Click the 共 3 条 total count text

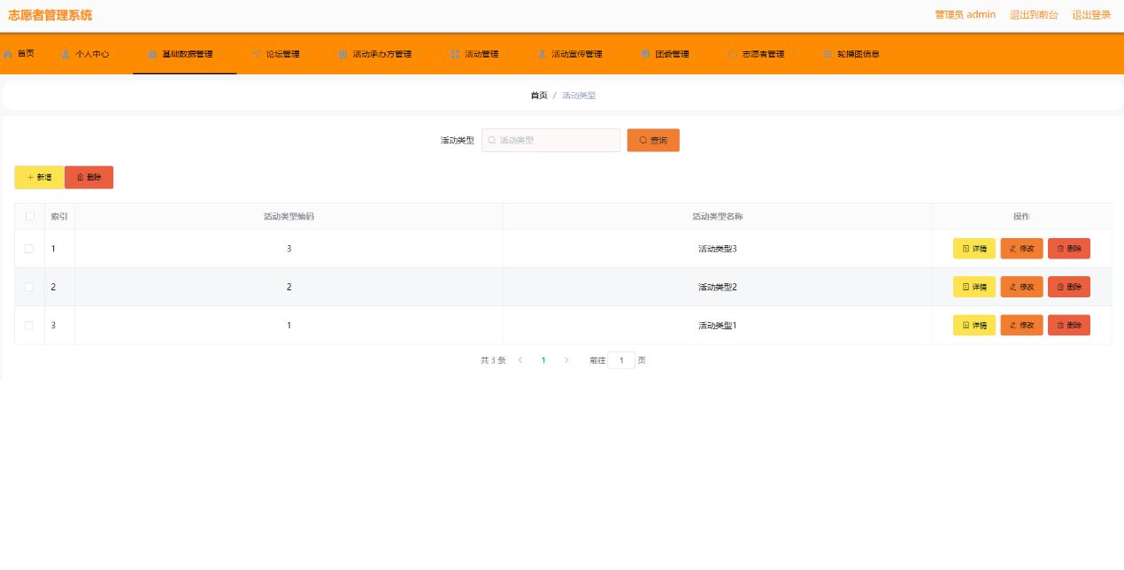pyautogui.click(x=493, y=360)
